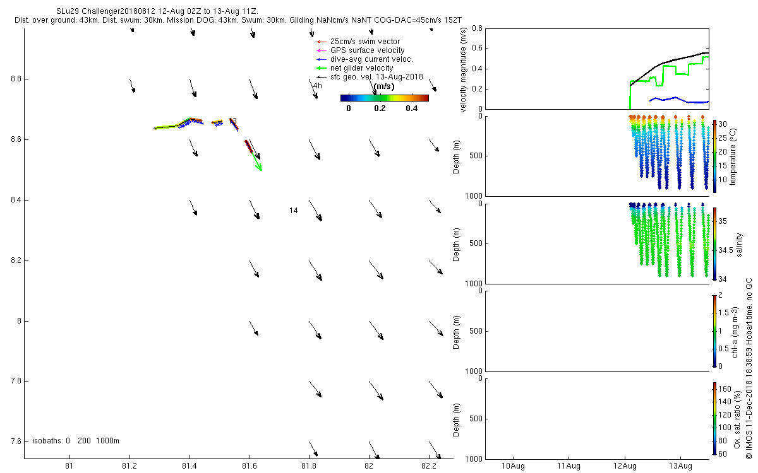Select the 'dive-avg current veloc.' legend label

tap(371, 59)
